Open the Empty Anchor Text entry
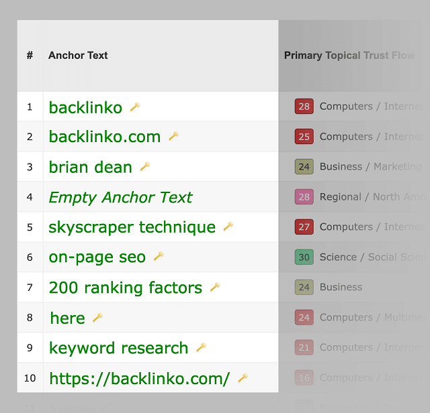Screen dimensions: 430x413 tap(120, 197)
